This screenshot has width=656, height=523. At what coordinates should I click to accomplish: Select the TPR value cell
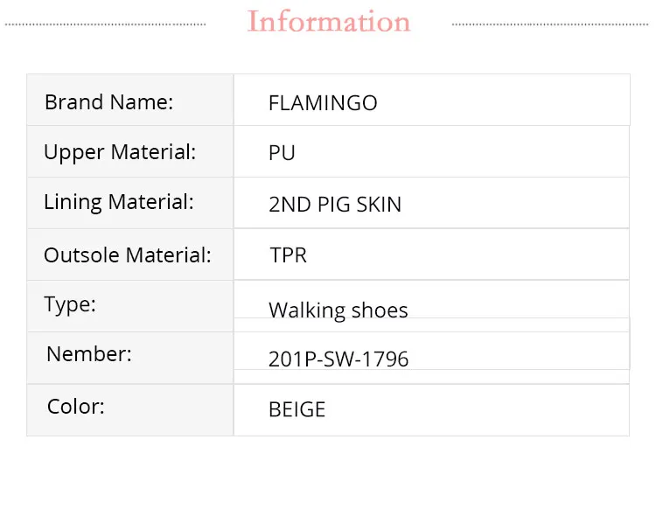[x=289, y=255]
